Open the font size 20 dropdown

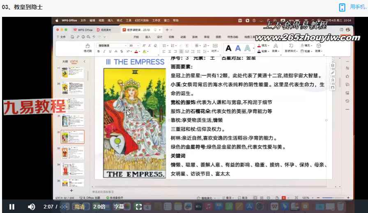[x=134, y=45]
